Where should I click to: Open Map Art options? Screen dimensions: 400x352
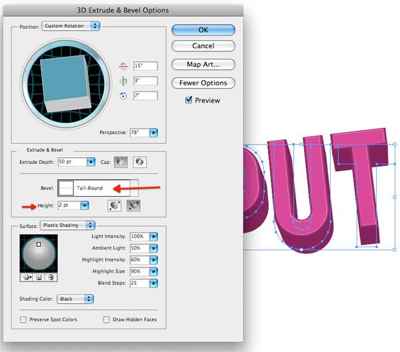[x=203, y=64]
